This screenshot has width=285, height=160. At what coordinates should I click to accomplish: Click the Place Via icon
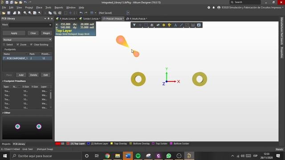169,25
